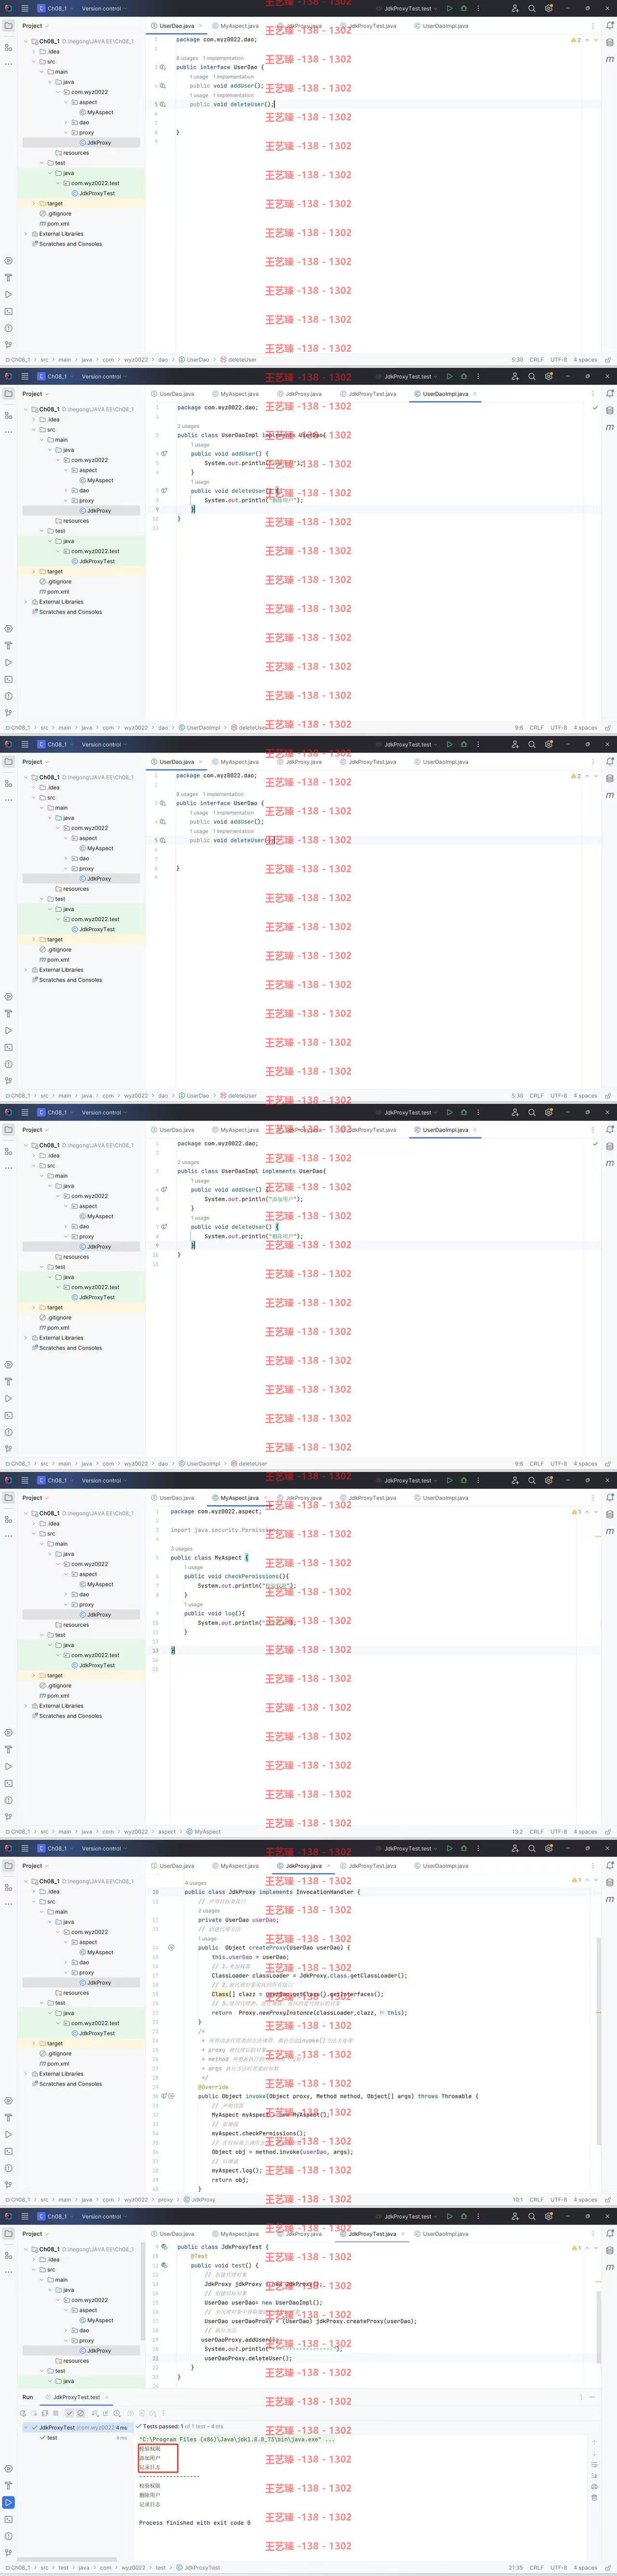This screenshot has width=617, height=2576.
Task: Switch to UserDao.java tab in JdkProxyTest.java window
Action: 174,2233
